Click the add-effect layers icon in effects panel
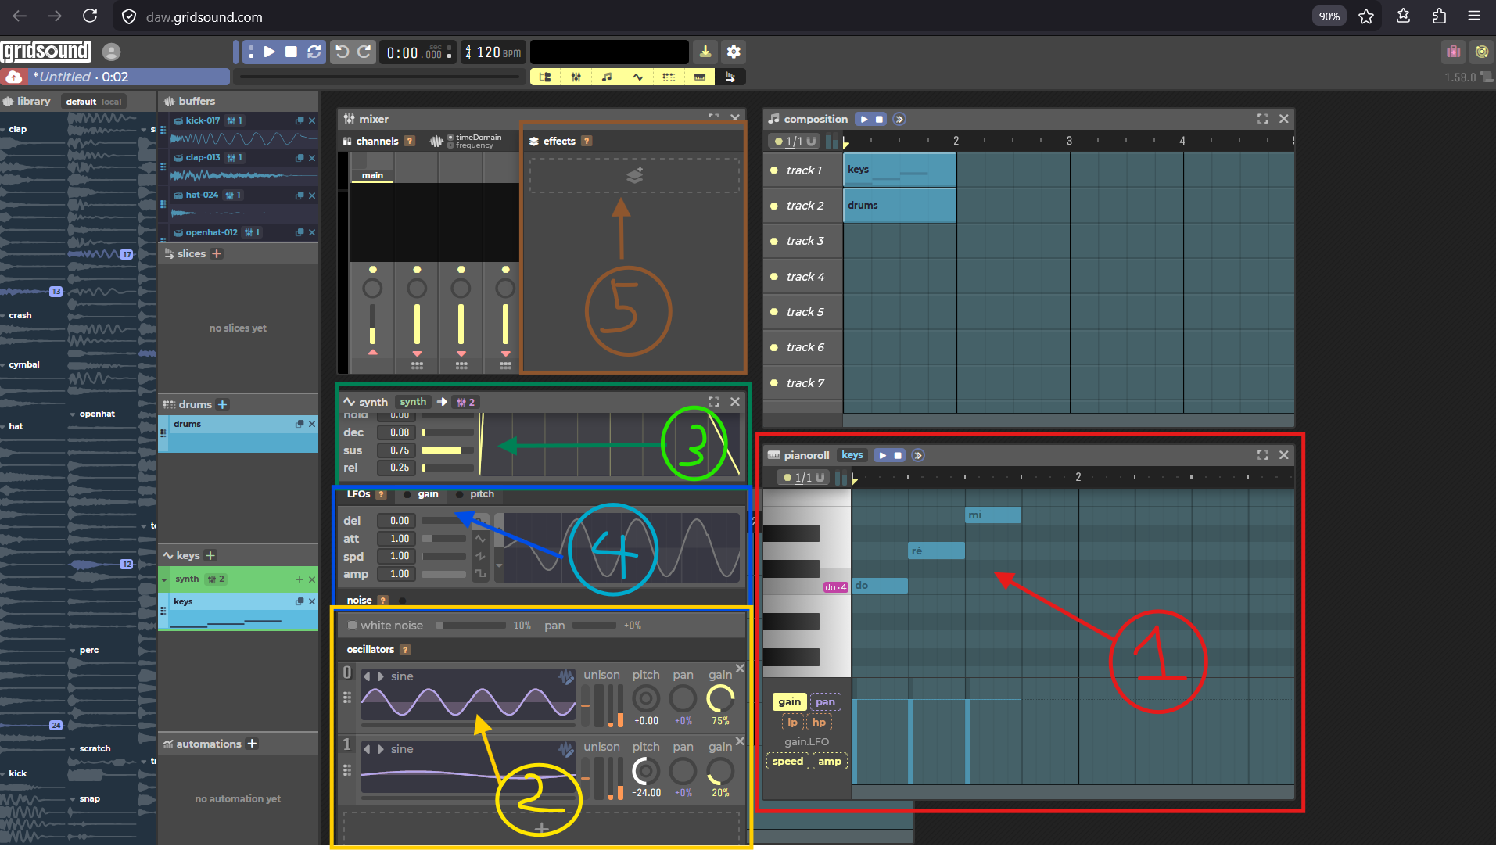Viewport: 1496px width, 850px height. [633, 174]
